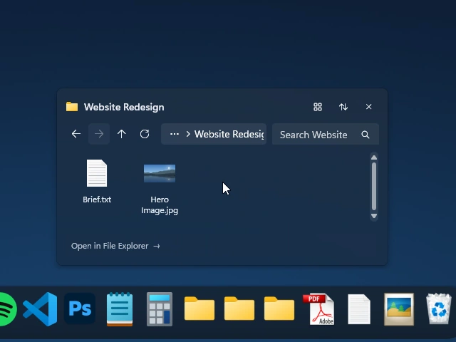456x342 pixels.
Task: Refresh the Website Redesign folder view
Action: (x=145, y=134)
